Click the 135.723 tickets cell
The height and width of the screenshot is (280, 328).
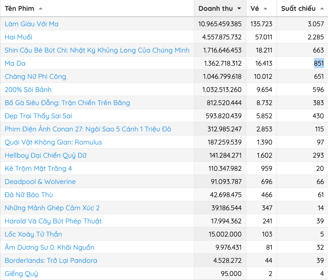coord(261,24)
